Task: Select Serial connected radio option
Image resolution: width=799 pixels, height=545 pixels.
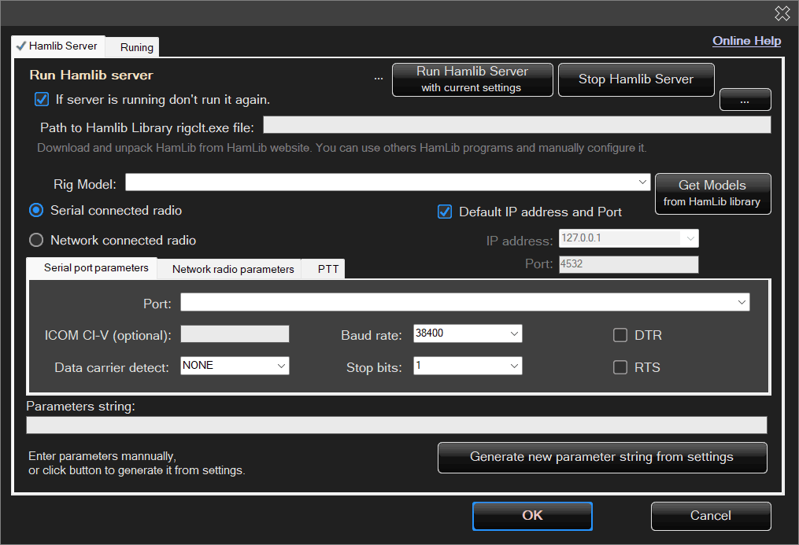Action: [36, 211]
